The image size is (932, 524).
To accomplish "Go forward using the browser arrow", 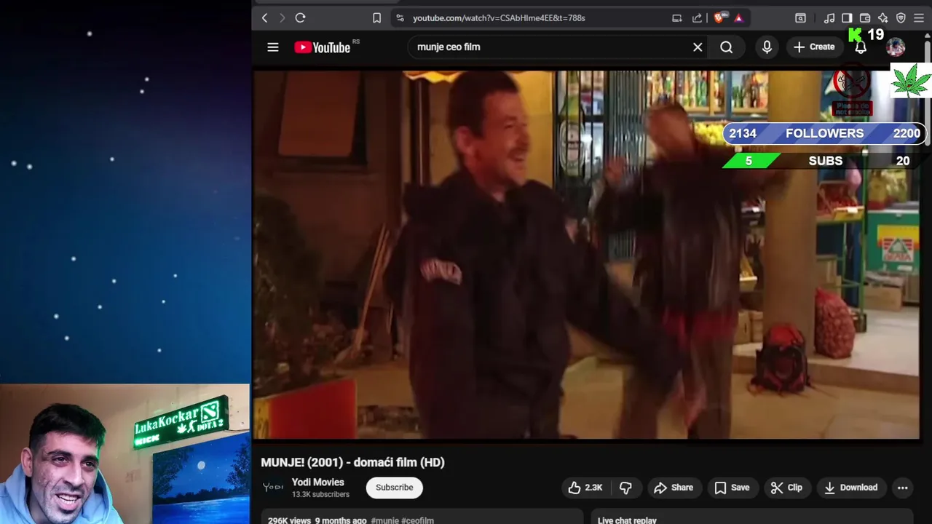I will (283, 18).
